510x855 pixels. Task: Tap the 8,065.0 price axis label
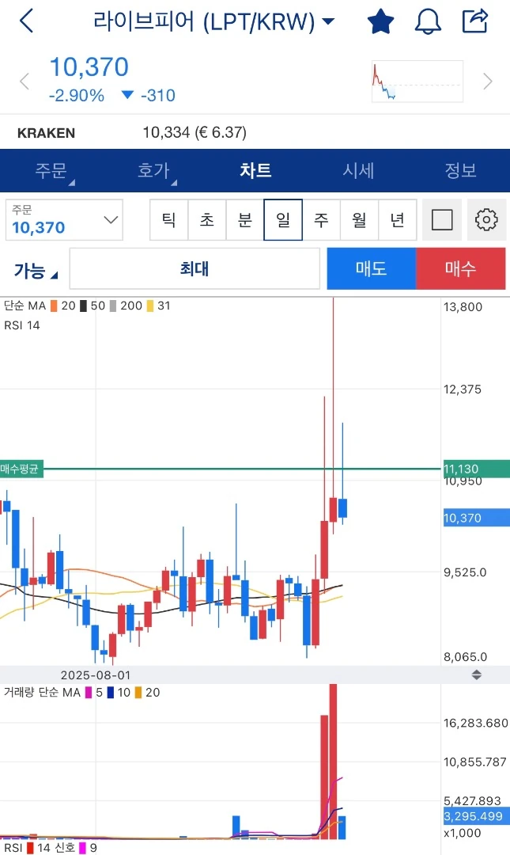coord(465,657)
